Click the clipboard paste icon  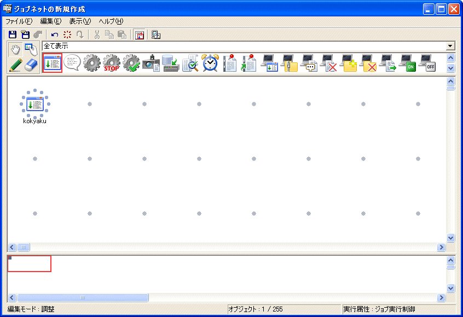tap(122, 35)
